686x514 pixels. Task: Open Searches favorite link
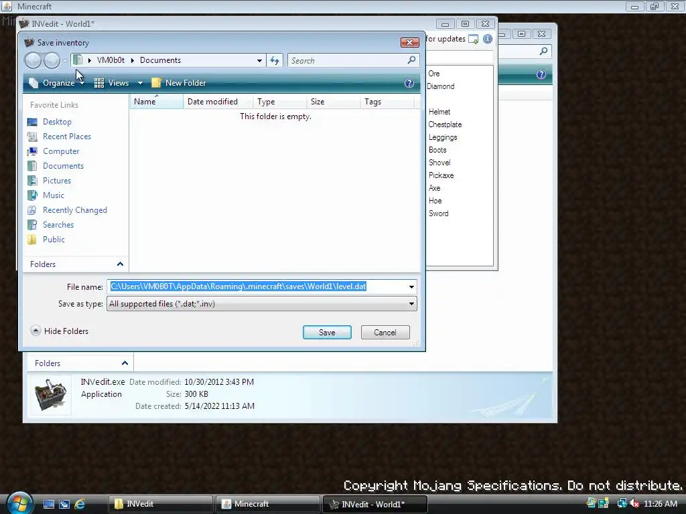[58, 225]
